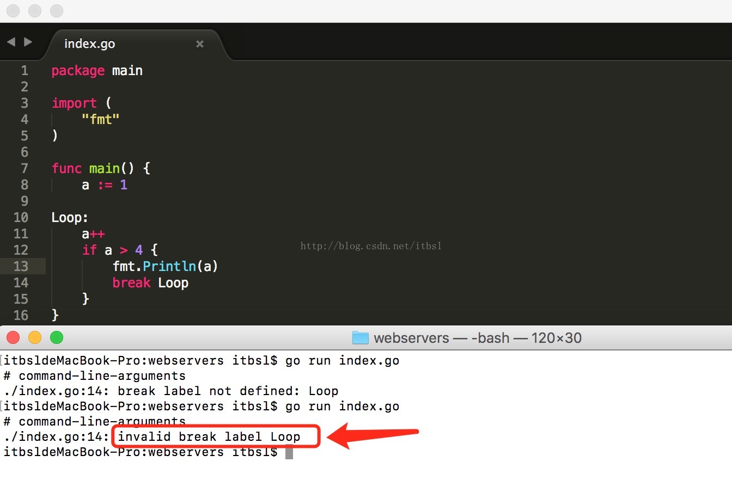Place cursor on the "break Loop" statement

tap(150, 283)
